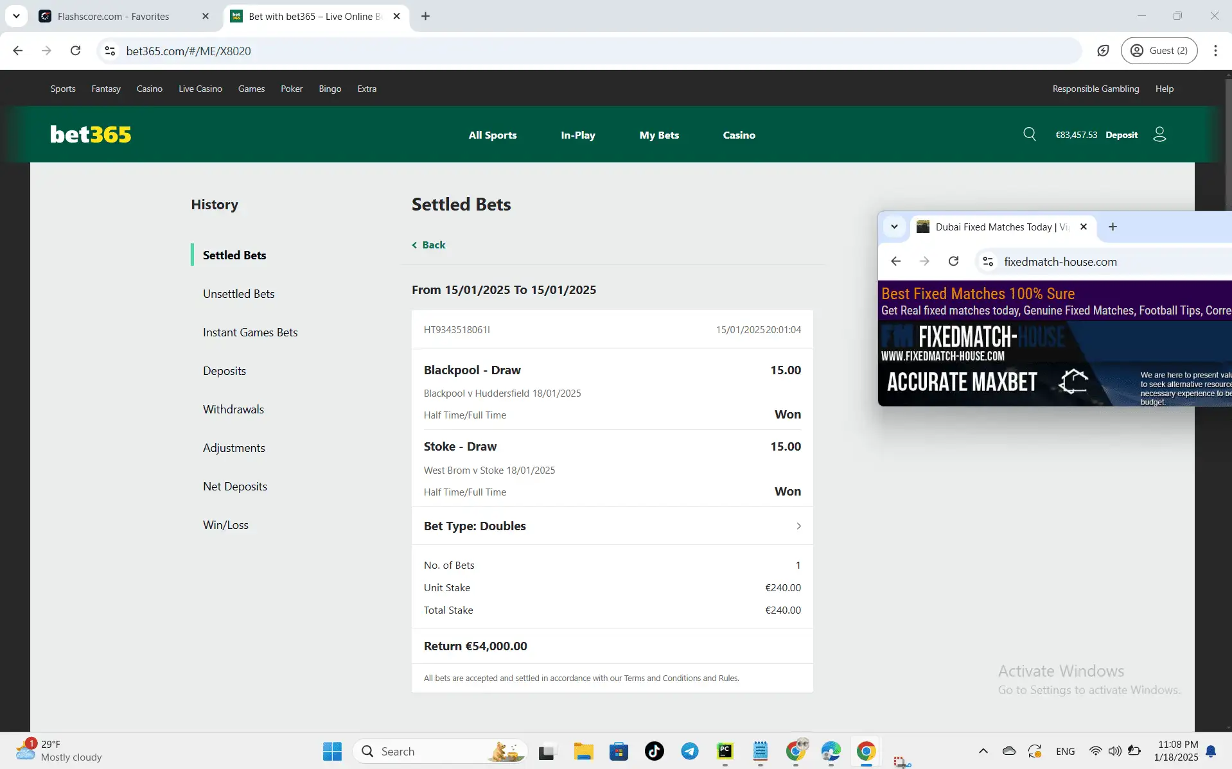Image resolution: width=1232 pixels, height=769 pixels.
Task: Open the bet365 search icon
Action: point(1030,134)
